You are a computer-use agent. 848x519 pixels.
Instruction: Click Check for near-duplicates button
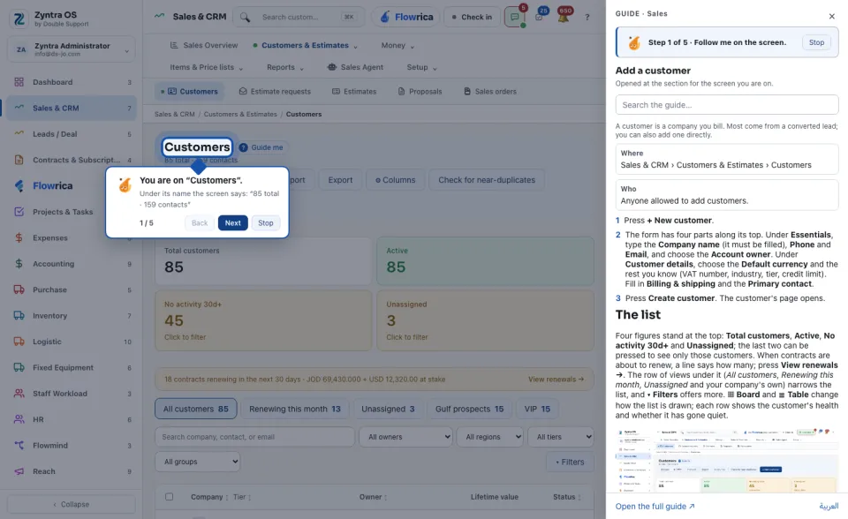pos(487,180)
